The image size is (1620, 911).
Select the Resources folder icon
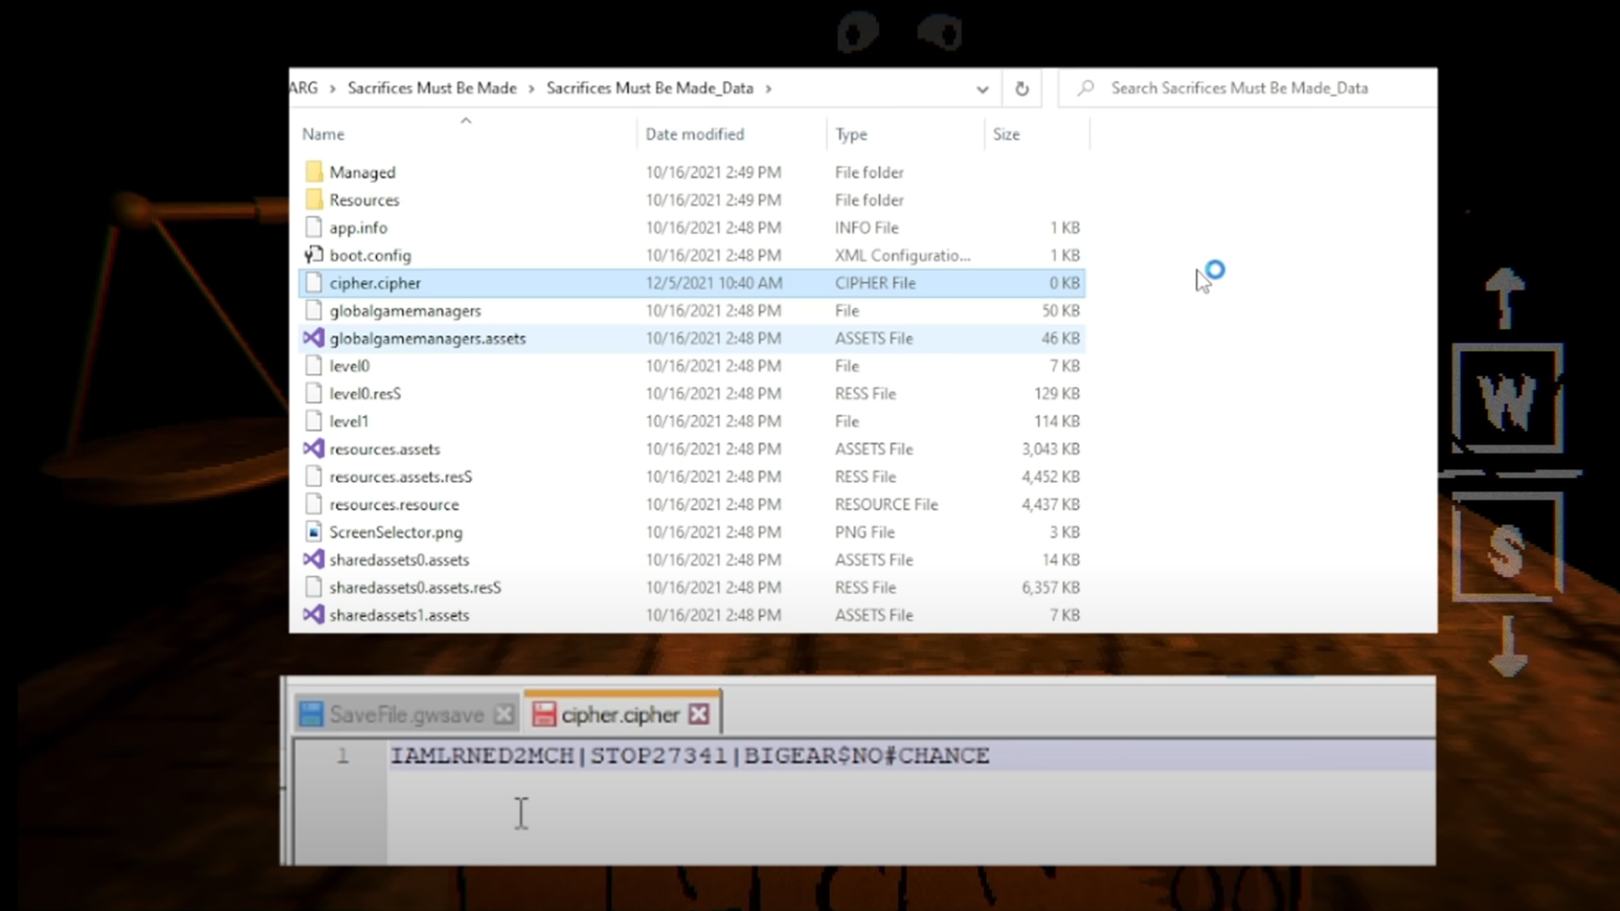[x=313, y=200]
